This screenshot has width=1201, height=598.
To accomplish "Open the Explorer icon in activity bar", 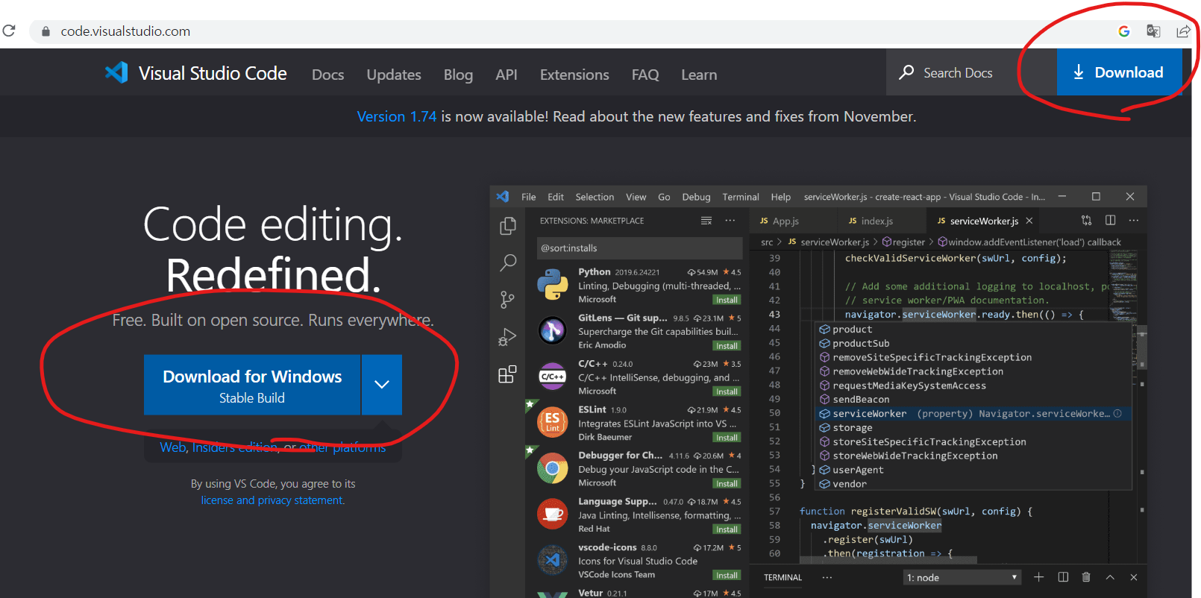I will pos(508,225).
